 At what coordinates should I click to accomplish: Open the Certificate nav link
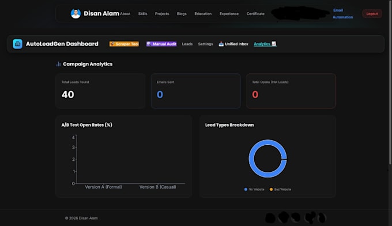(x=255, y=14)
